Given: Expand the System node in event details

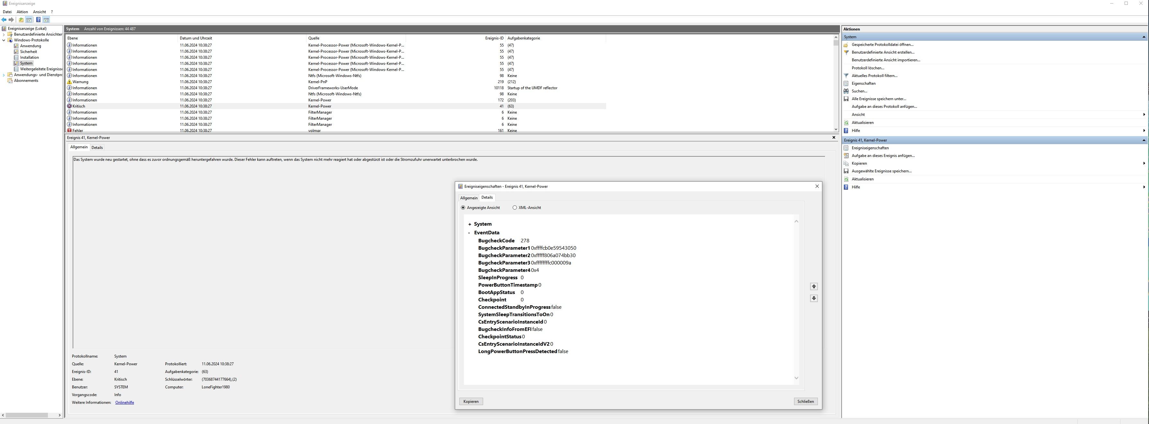Looking at the screenshot, I should (470, 224).
